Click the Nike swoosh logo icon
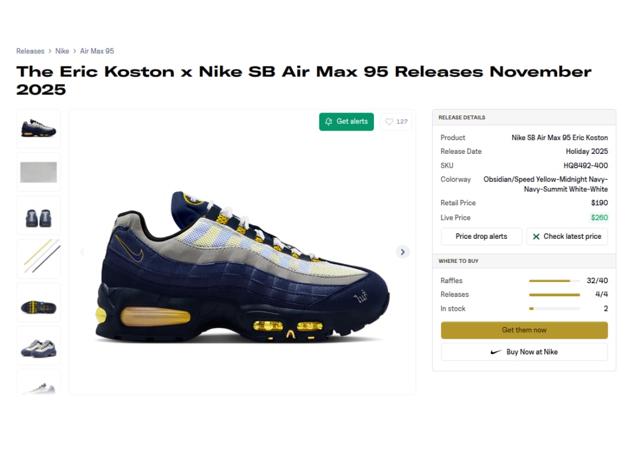641x455 pixels. 496,352
